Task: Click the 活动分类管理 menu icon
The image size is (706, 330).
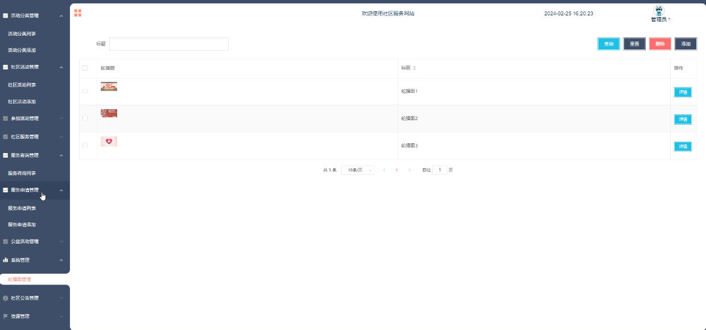Action: click(6, 16)
